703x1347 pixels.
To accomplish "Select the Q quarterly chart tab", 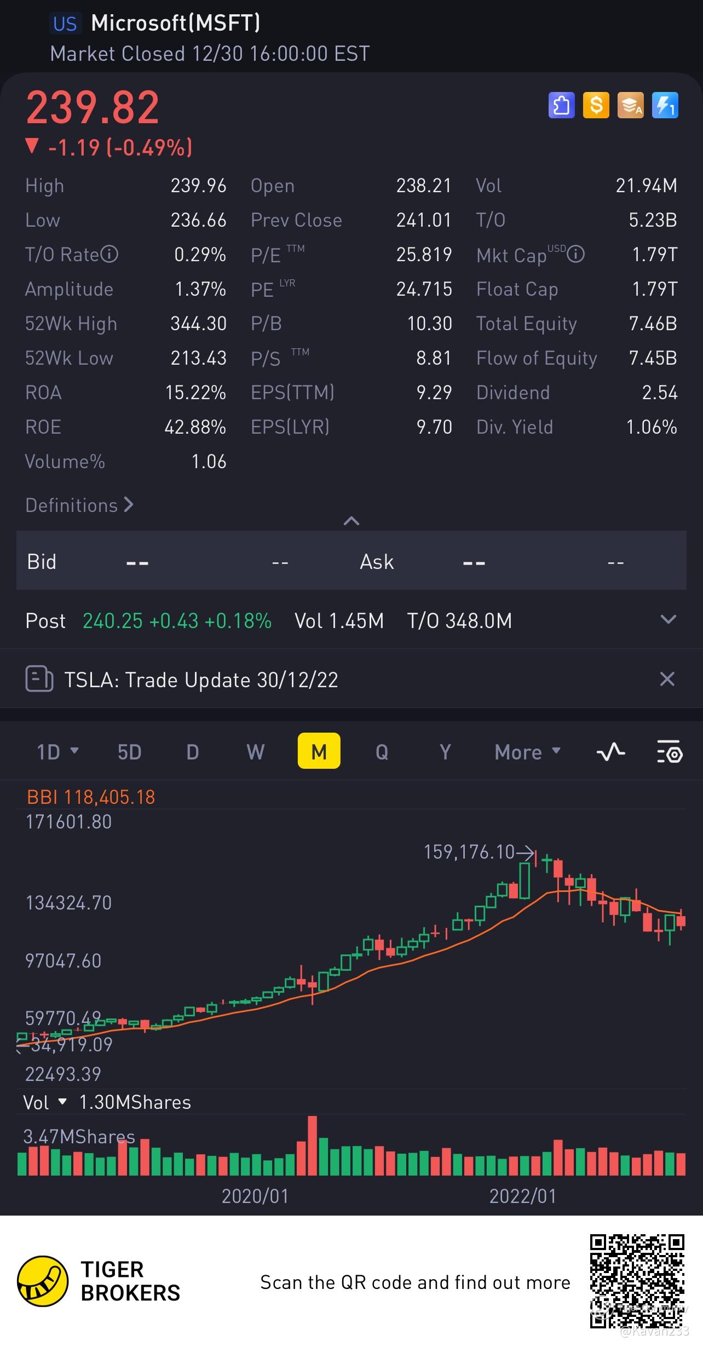I will tap(382, 752).
